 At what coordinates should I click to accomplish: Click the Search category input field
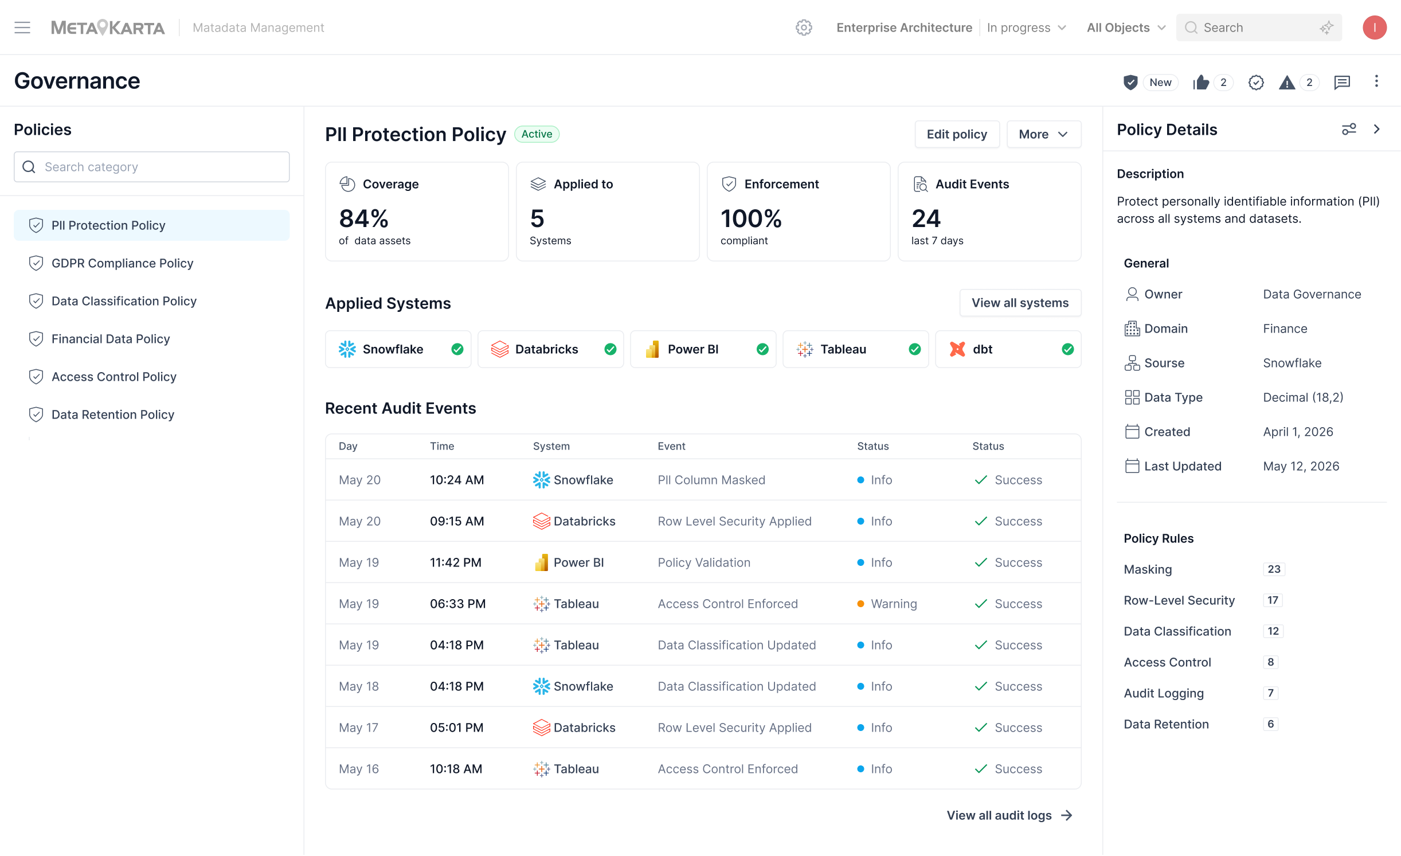(151, 167)
